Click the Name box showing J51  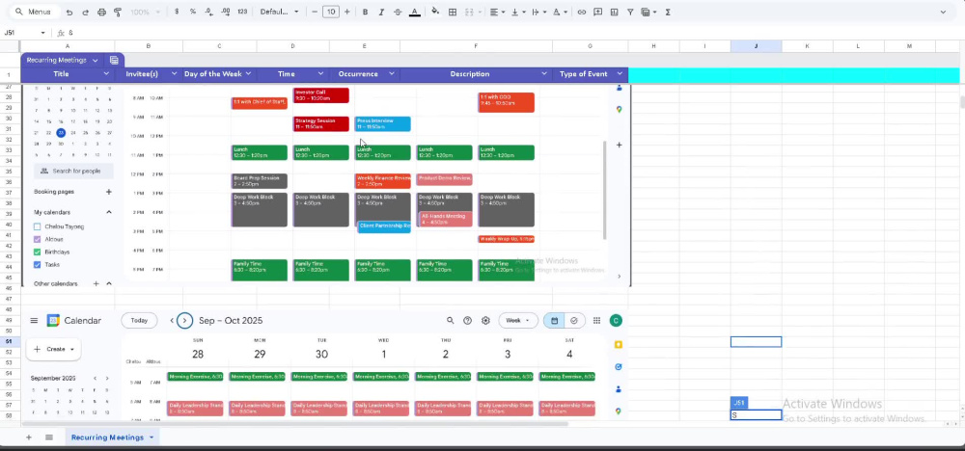(25, 33)
